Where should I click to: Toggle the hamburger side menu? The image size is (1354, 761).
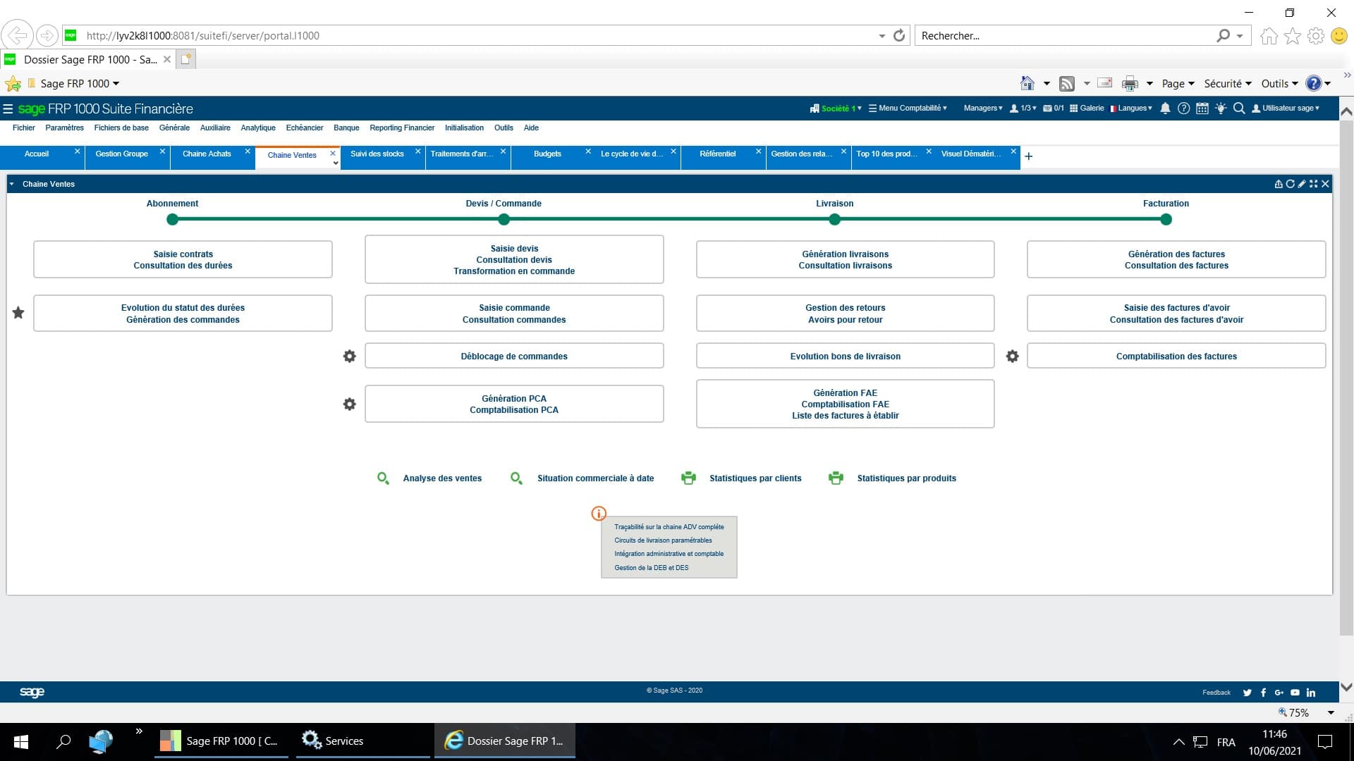tap(8, 109)
